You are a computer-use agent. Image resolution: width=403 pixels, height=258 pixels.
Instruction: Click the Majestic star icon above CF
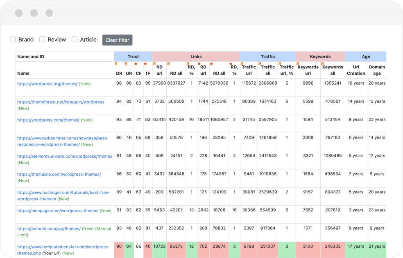click(136, 64)
